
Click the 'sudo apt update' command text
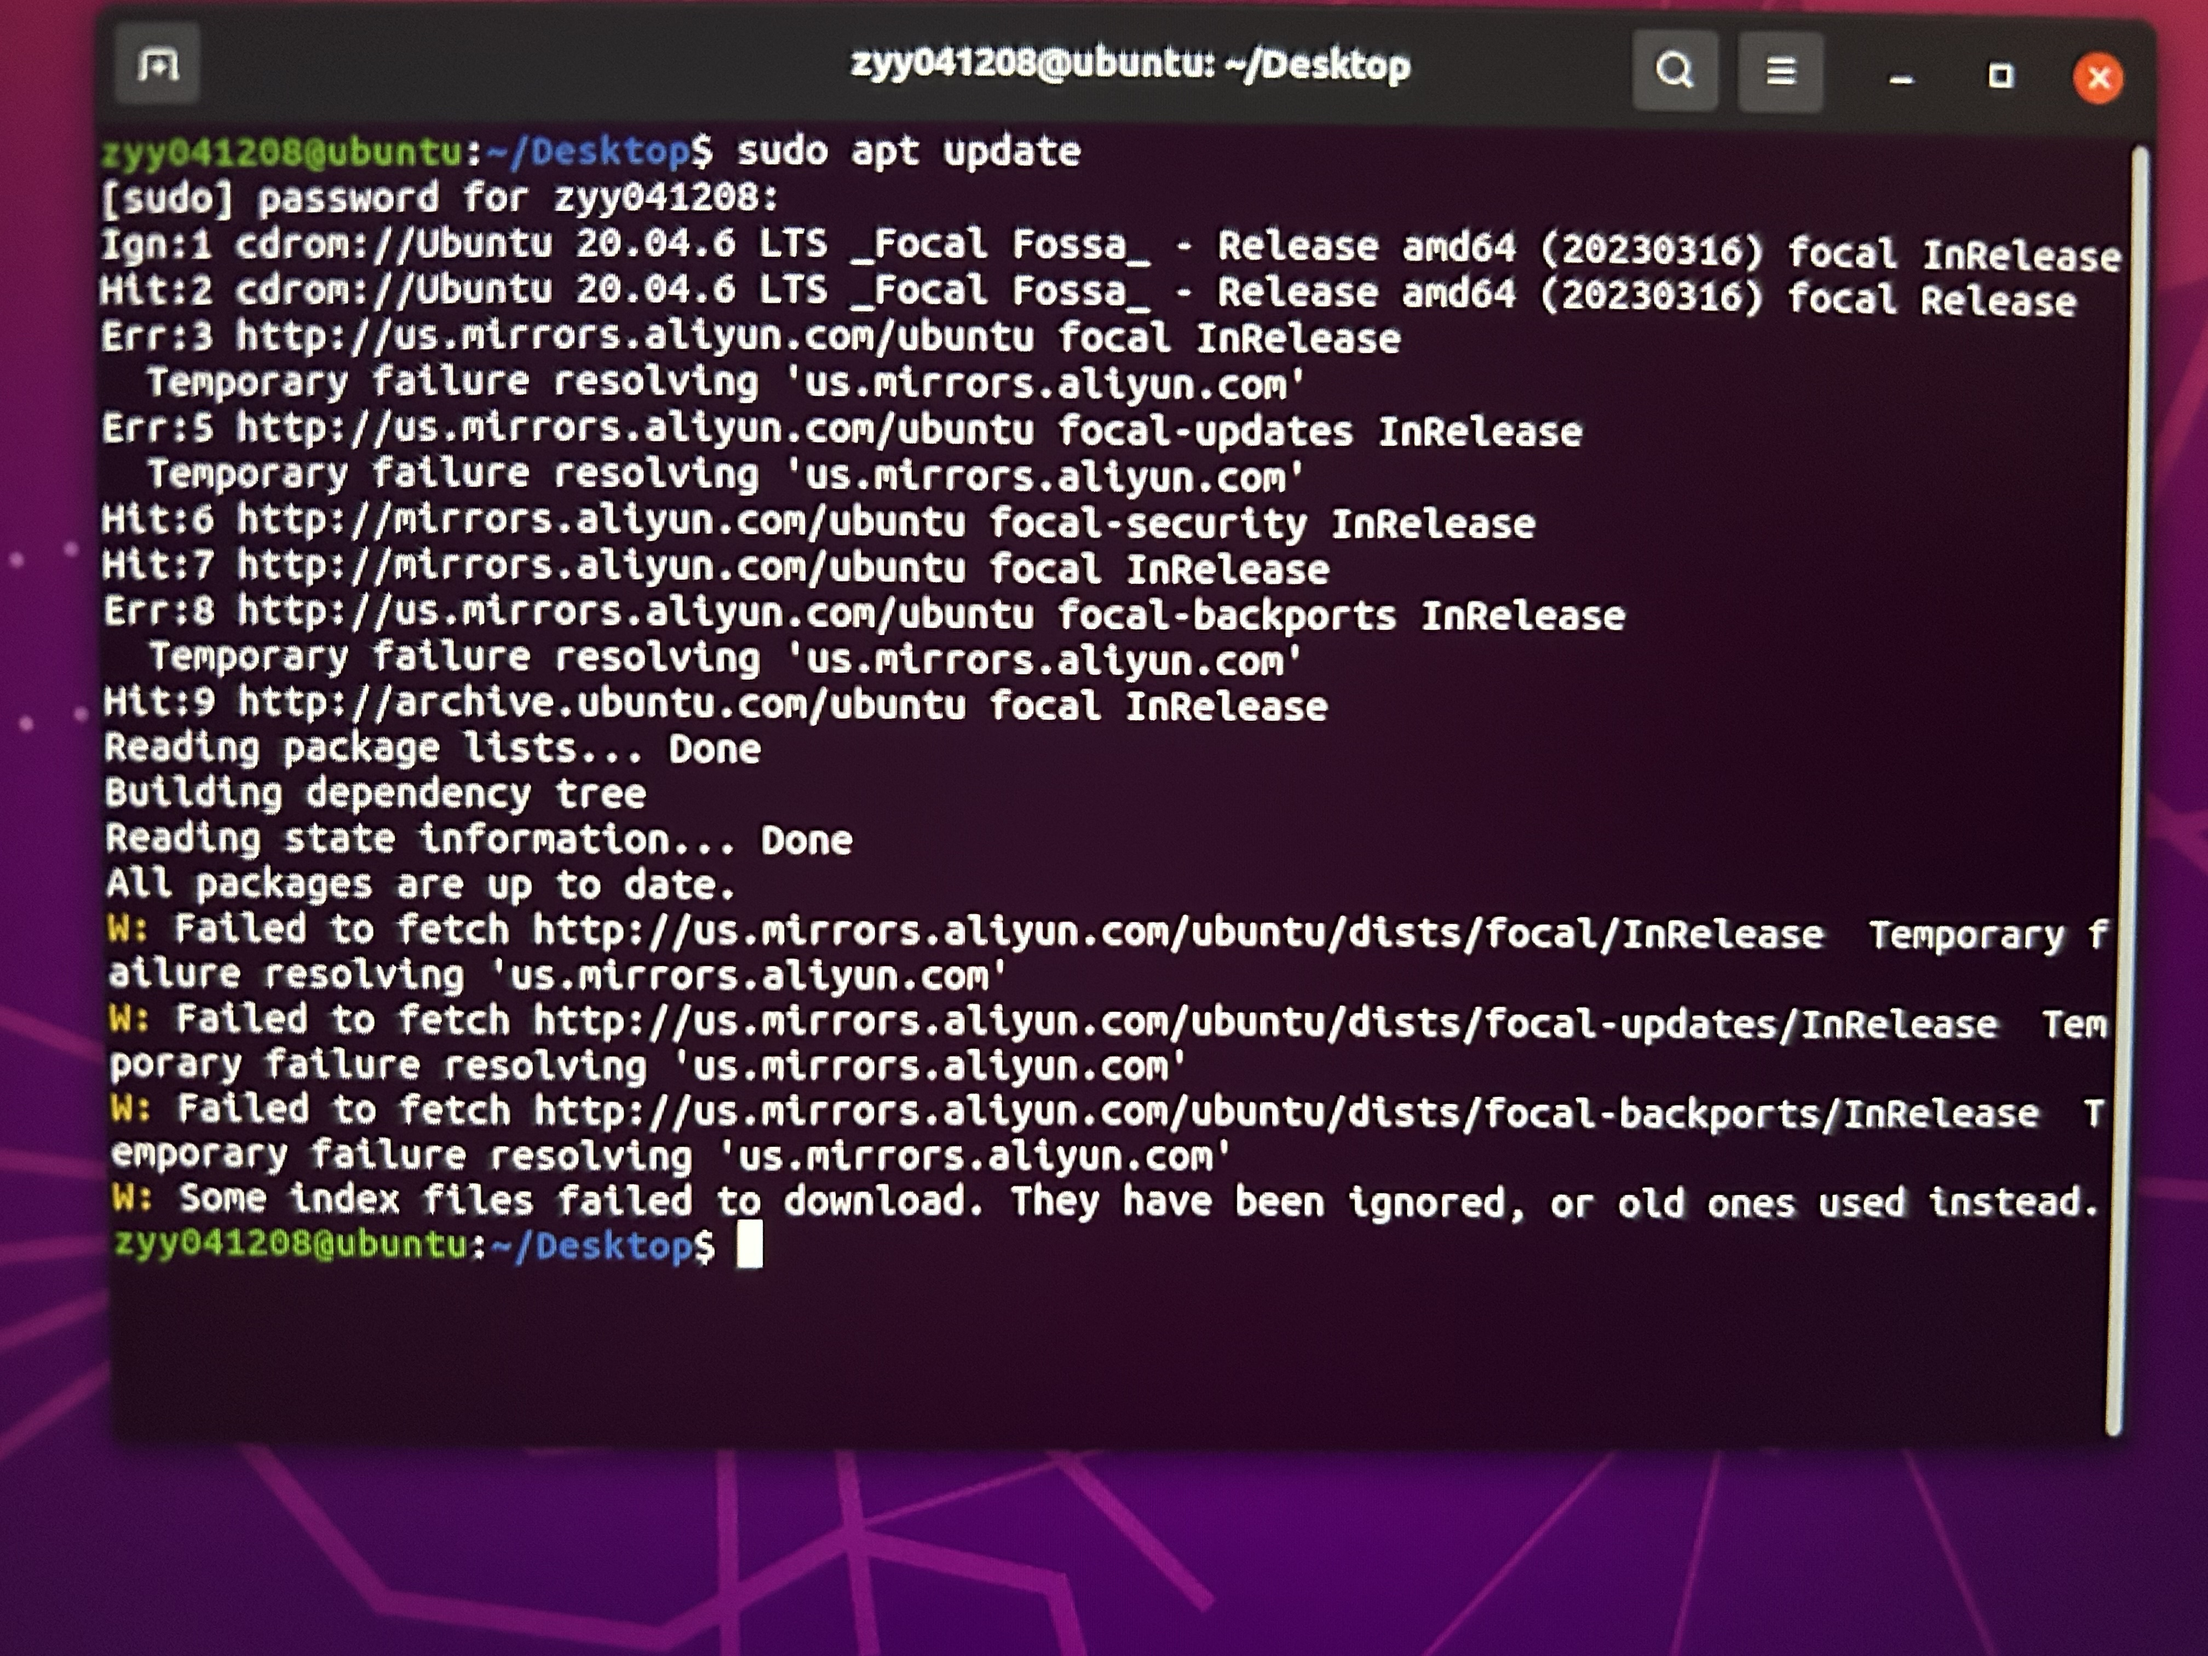[x=909, y=152]
